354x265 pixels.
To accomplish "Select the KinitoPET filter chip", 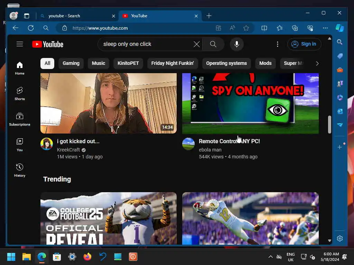I will (128, 63).
